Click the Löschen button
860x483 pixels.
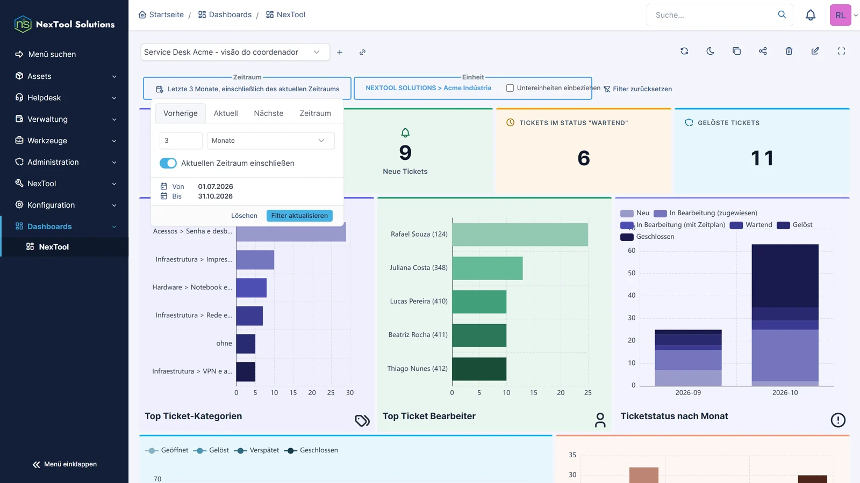coord(244,216)
